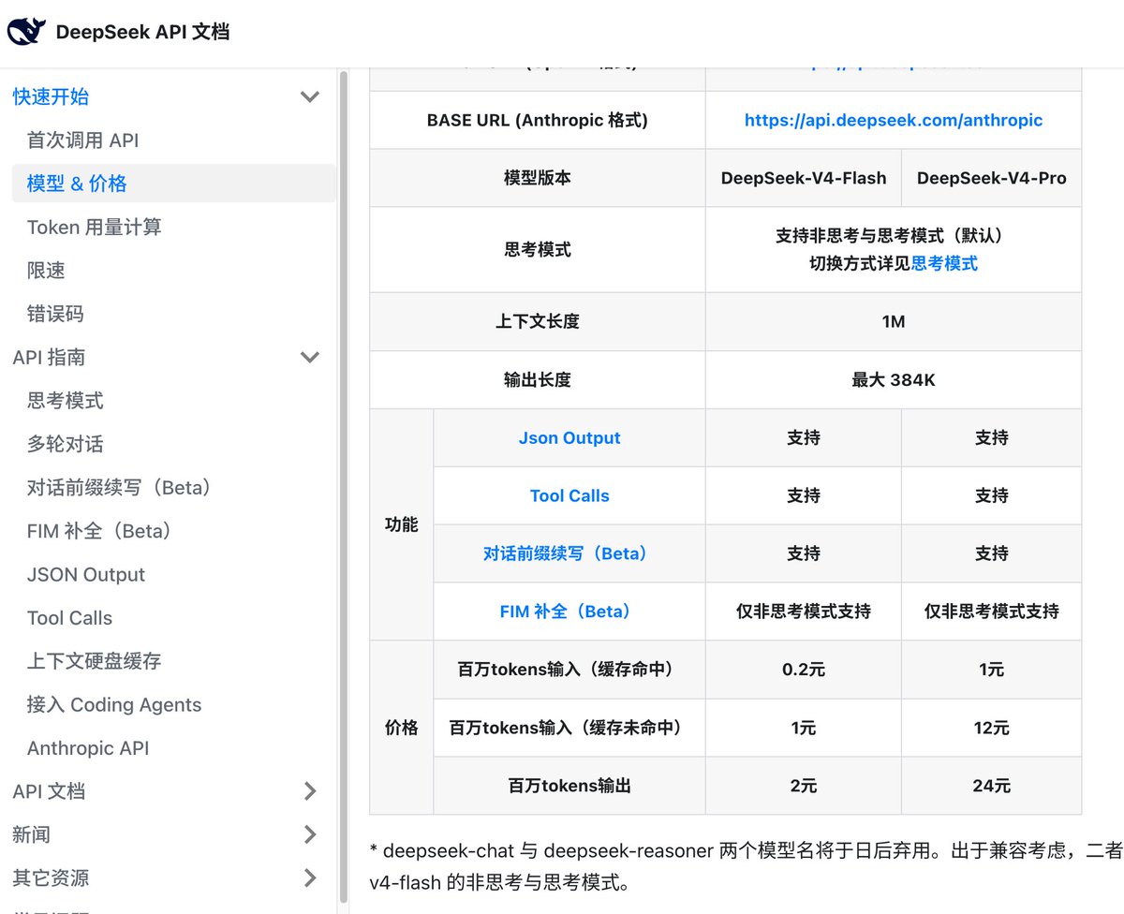Click the 输出长度 row label
This screenshot has height=914, width=1124.
coord(538,379)
